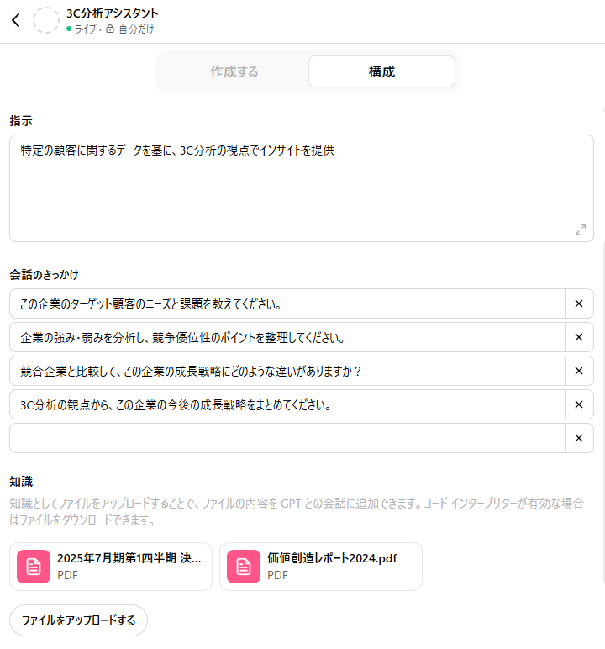Delete the starter summarizing future growth strategy
Screen dimensions: 605x649
[579, 404]
